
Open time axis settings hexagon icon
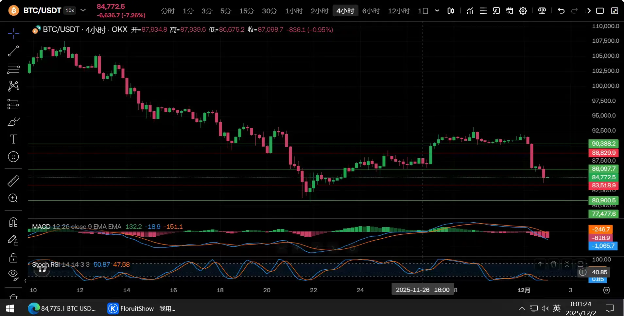607,290
